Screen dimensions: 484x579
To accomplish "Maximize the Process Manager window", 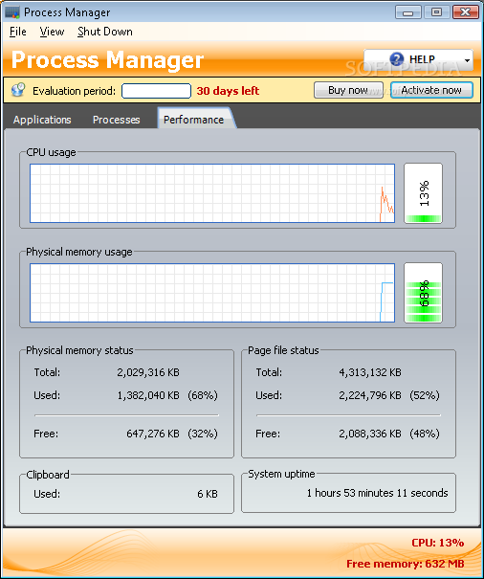I will click(437, 12).
